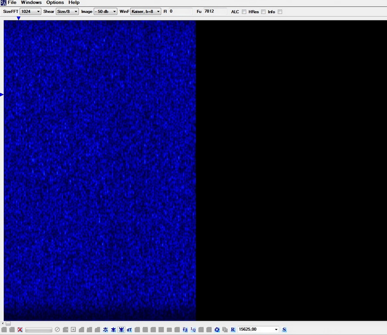
Task: Click the up-arrow-through-line icon
Action: click(x=105, y=330)
